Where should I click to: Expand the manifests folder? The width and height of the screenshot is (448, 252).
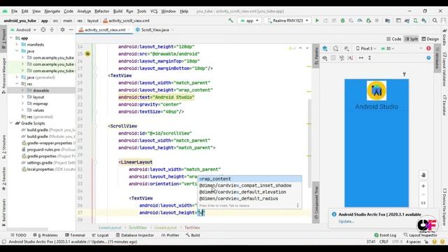17,45
